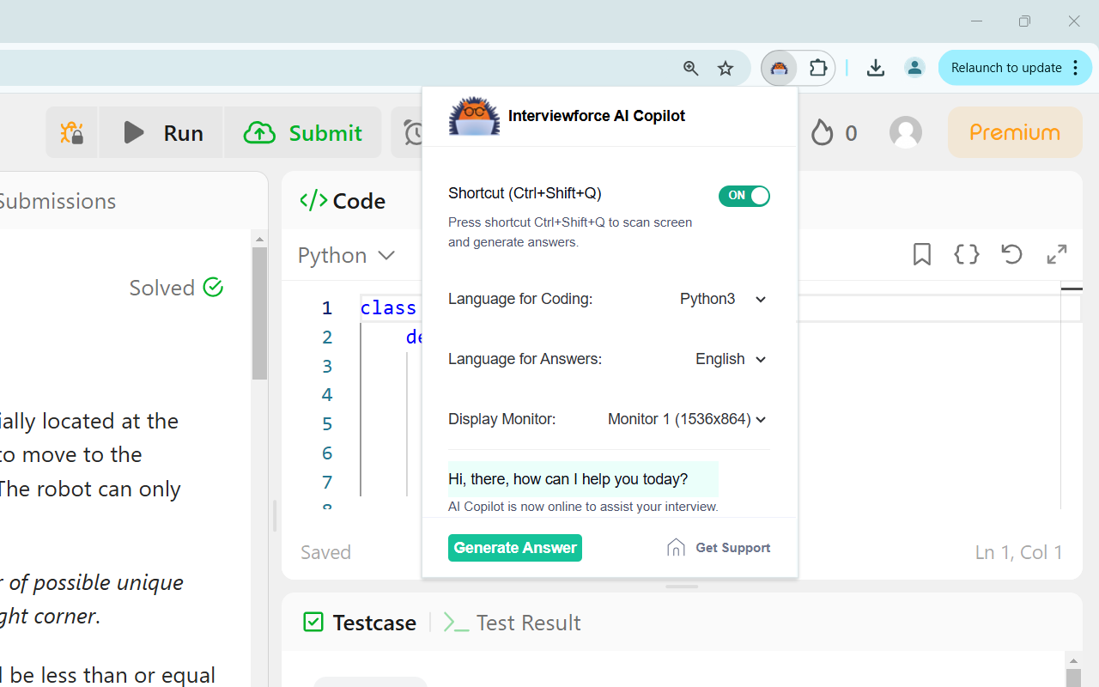Click the streak flame icon

click(823, 132)
